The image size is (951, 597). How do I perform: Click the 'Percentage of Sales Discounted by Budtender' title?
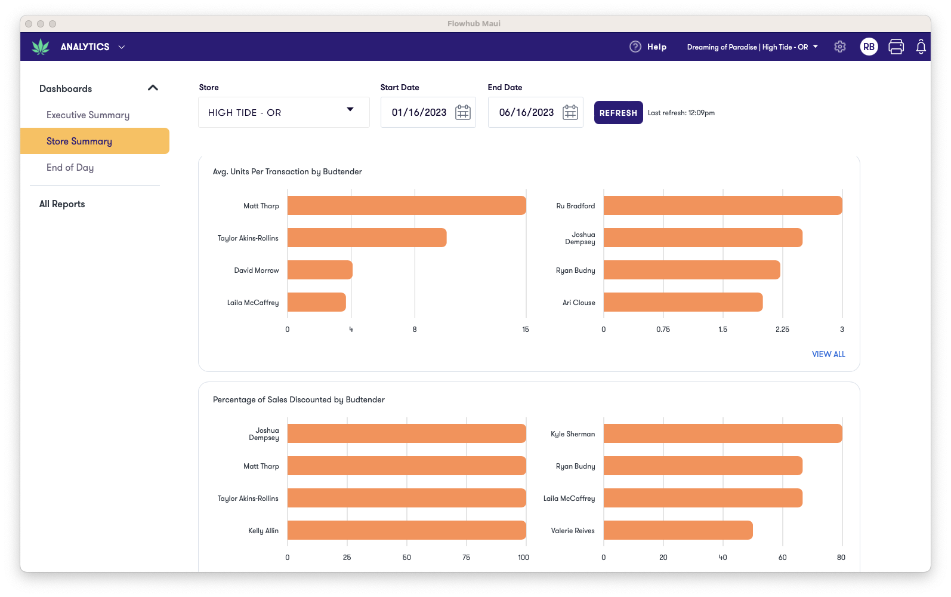[x=299, y=399]
